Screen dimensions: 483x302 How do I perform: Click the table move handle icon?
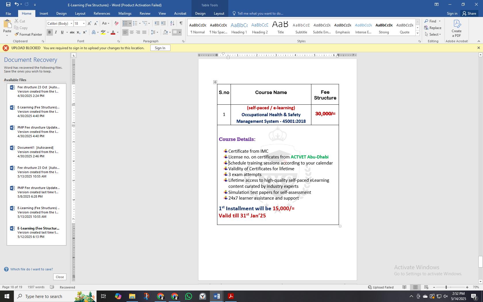click(215, 82)
